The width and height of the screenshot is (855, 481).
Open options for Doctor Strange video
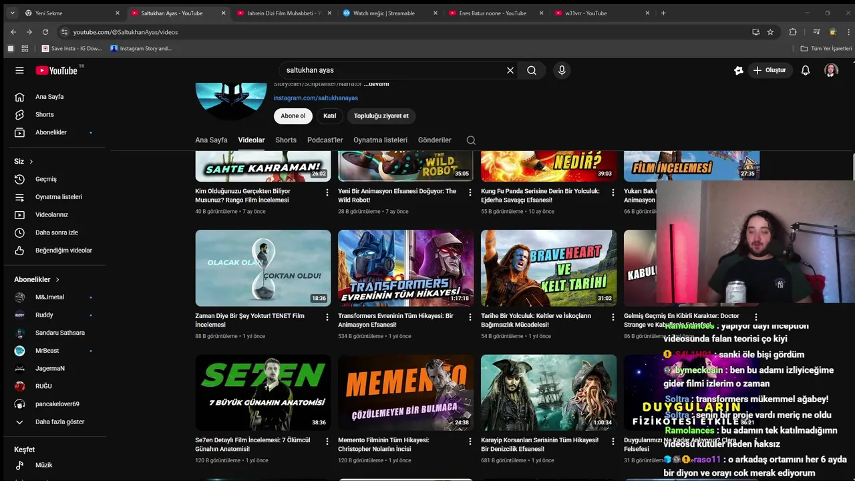(x=755, y=317)
